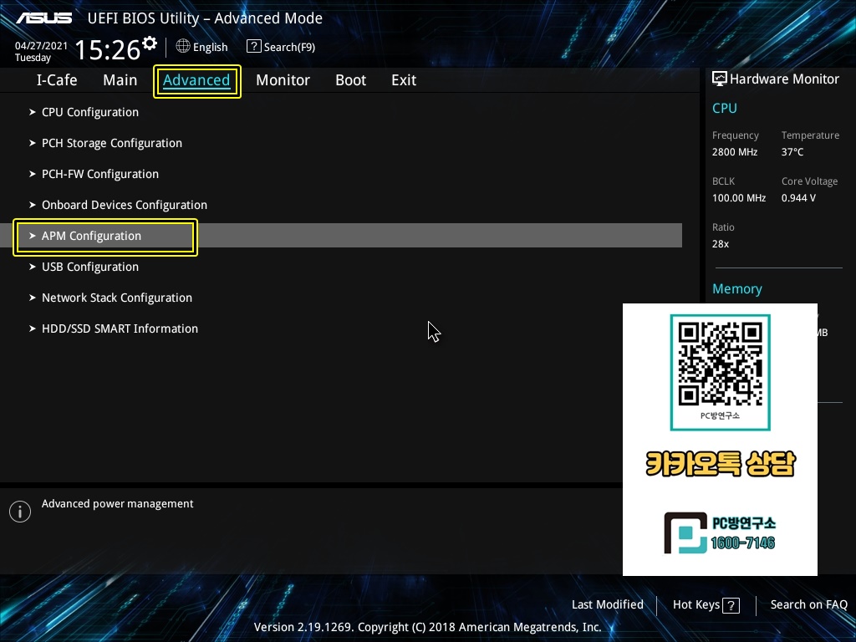Click the 04/27/2021 date
Viewport: 856px width, 642px height.
tap(41, 46)
